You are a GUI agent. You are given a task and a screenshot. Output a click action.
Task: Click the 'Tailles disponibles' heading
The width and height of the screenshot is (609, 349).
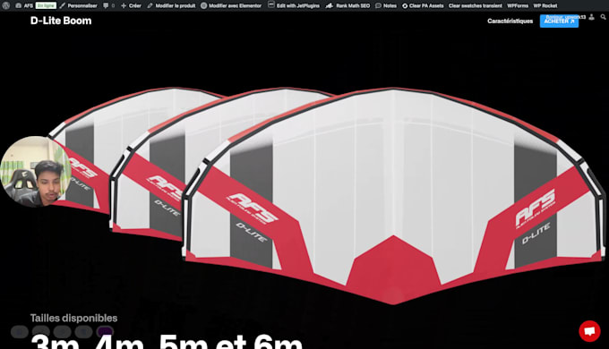[73, 319]
